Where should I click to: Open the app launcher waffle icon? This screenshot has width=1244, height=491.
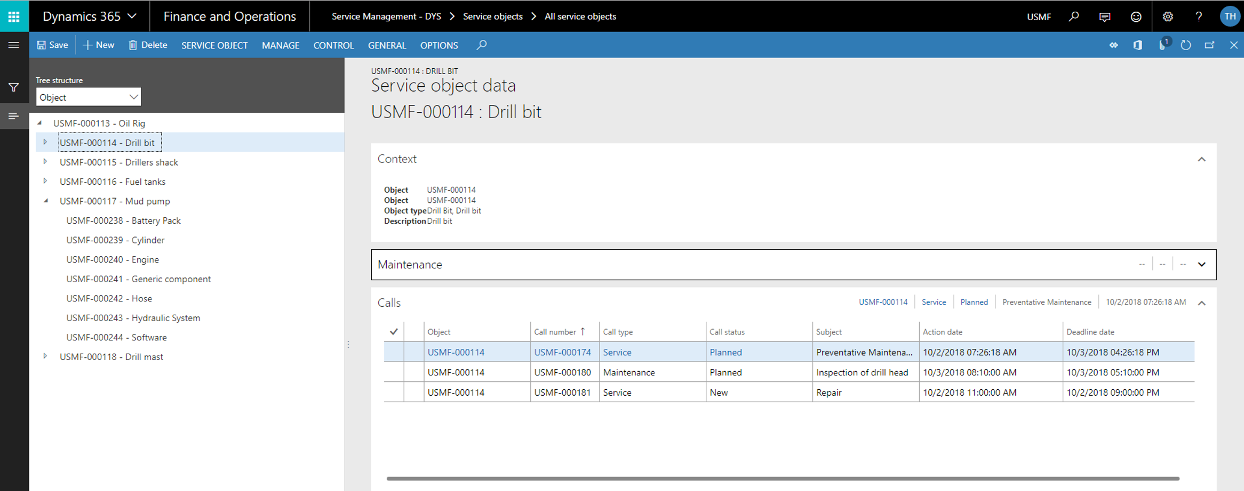[14, 17]
